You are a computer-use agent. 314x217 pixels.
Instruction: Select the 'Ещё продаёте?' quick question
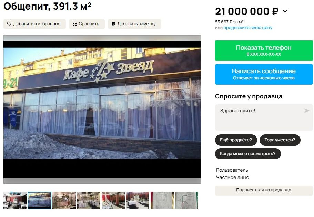(236, 140)
